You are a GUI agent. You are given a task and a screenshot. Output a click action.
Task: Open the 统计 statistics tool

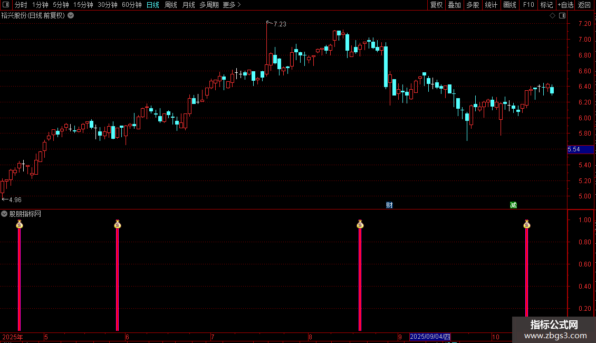coord(491,5)
